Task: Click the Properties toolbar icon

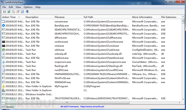Action: pyautogui.click(x=18, y=12)
